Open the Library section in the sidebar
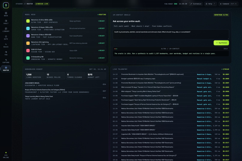The width and height of the screenshot is (242, 161). point(6,30)
